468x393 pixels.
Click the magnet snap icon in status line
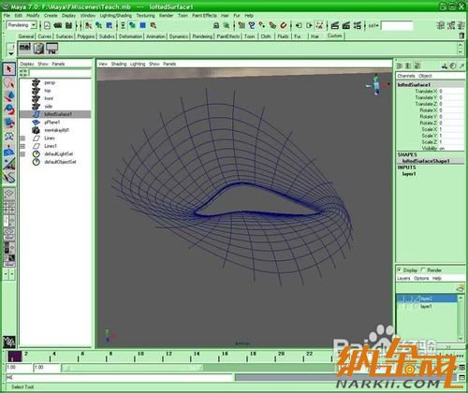tap(283, 25)
